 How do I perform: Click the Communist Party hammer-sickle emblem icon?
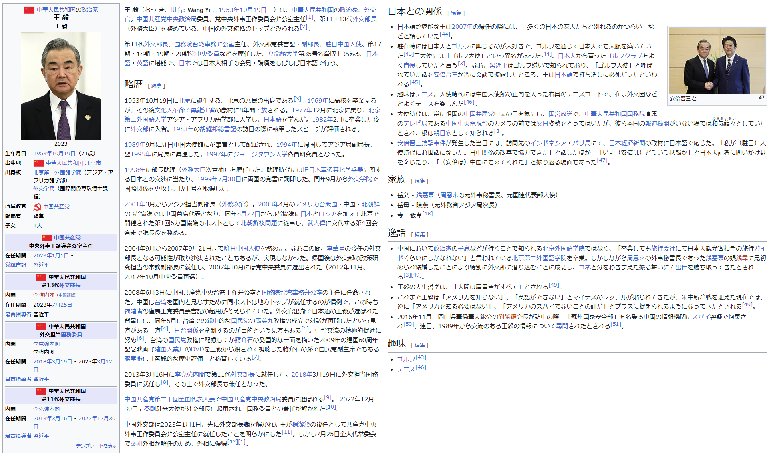[x=37, y=207]
